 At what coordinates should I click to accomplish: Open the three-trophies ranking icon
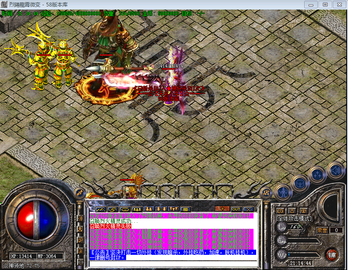pos(173,209)
